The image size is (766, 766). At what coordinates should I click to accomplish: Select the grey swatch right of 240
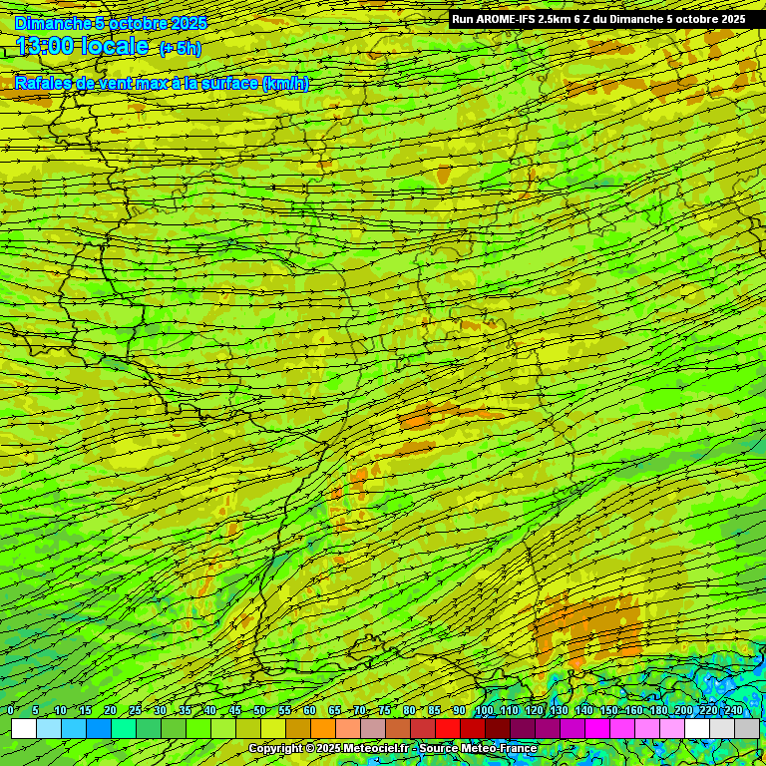coord(746,729)
